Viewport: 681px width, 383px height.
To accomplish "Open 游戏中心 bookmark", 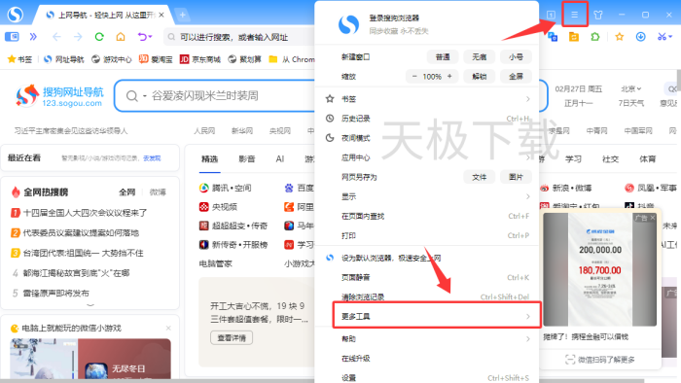I will [112, 59].
